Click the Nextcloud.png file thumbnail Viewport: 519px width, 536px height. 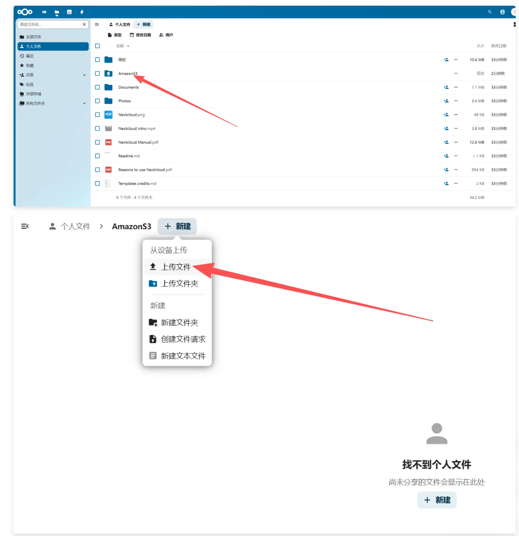[108, 114]
